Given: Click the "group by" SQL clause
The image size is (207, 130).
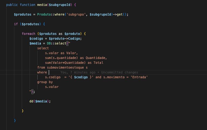Looking at the screenshot, I should [x=45, y=82].
